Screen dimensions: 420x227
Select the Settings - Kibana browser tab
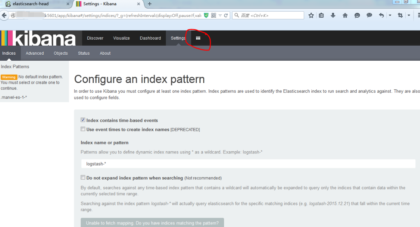pyautogui.click(x=108, y=4)
